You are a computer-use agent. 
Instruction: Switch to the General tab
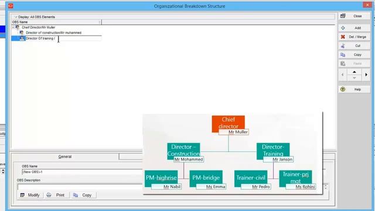pos(65,156)
